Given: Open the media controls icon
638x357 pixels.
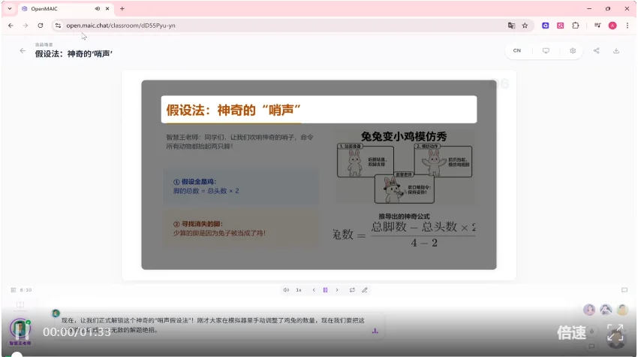Looking at the screenshot, I should [597, 26].
